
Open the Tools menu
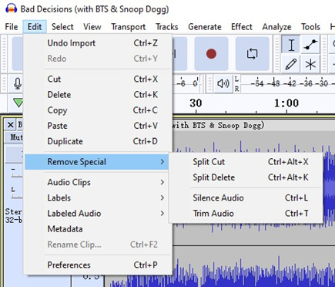[310, 27]
